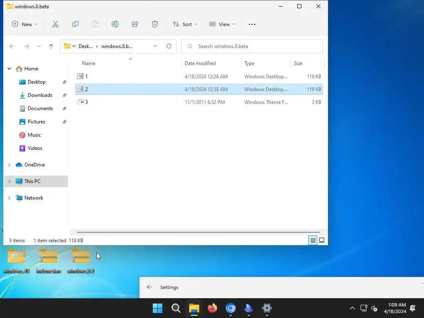Open the New item dropdown
Viewport: 424px width, 318px height.
[24, 24]
